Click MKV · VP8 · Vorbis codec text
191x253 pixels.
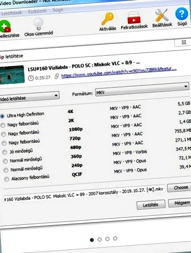[130, 152]
